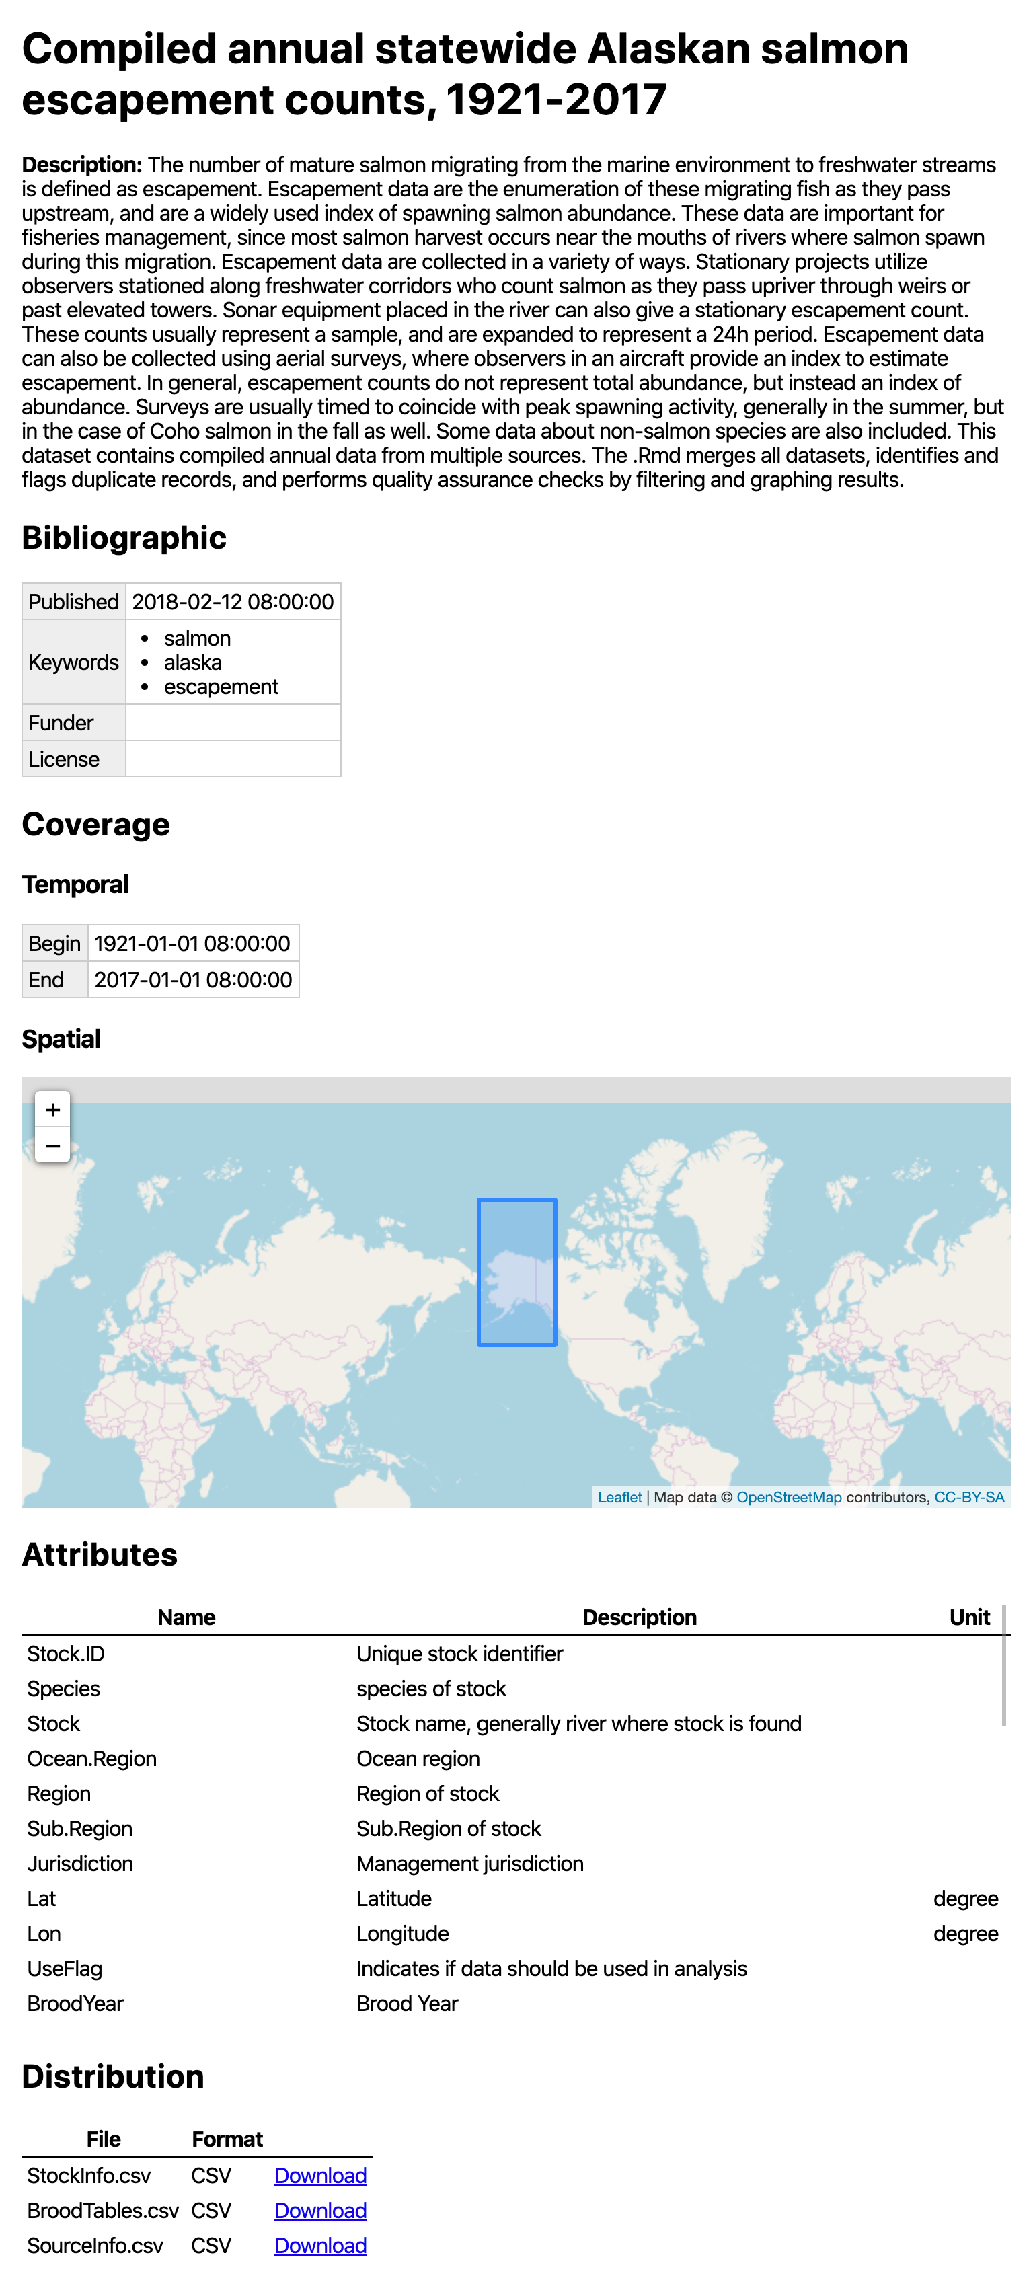Click the Published date value

point(232,602)
